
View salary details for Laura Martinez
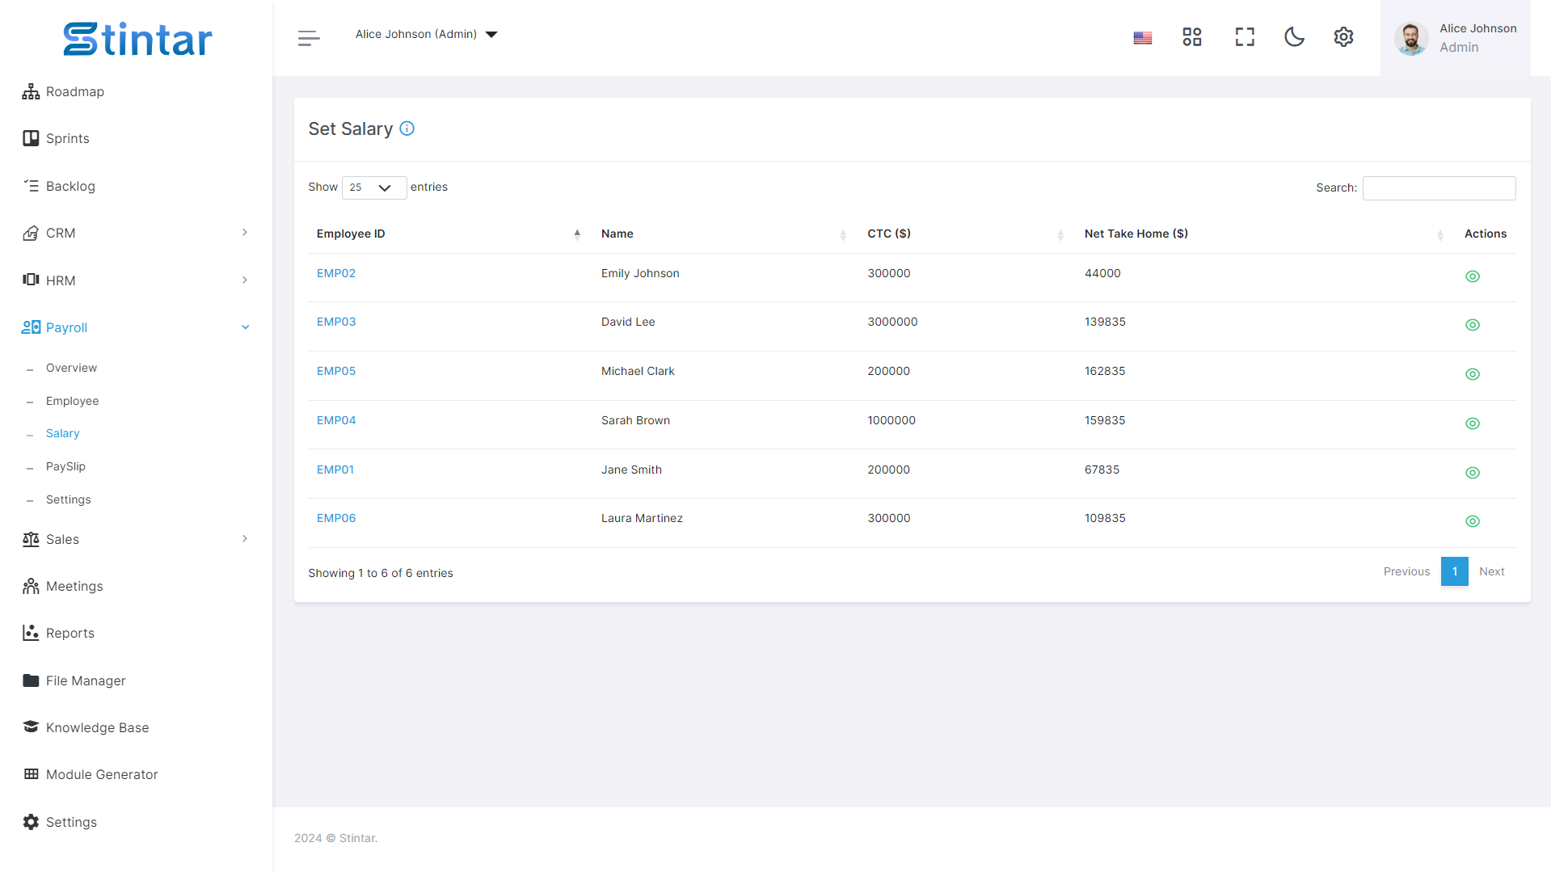[1473, 521]
